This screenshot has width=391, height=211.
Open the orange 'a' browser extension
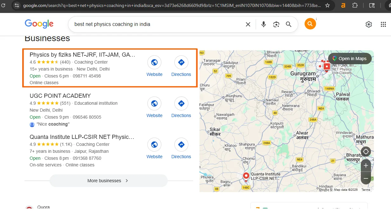(343, 5)
